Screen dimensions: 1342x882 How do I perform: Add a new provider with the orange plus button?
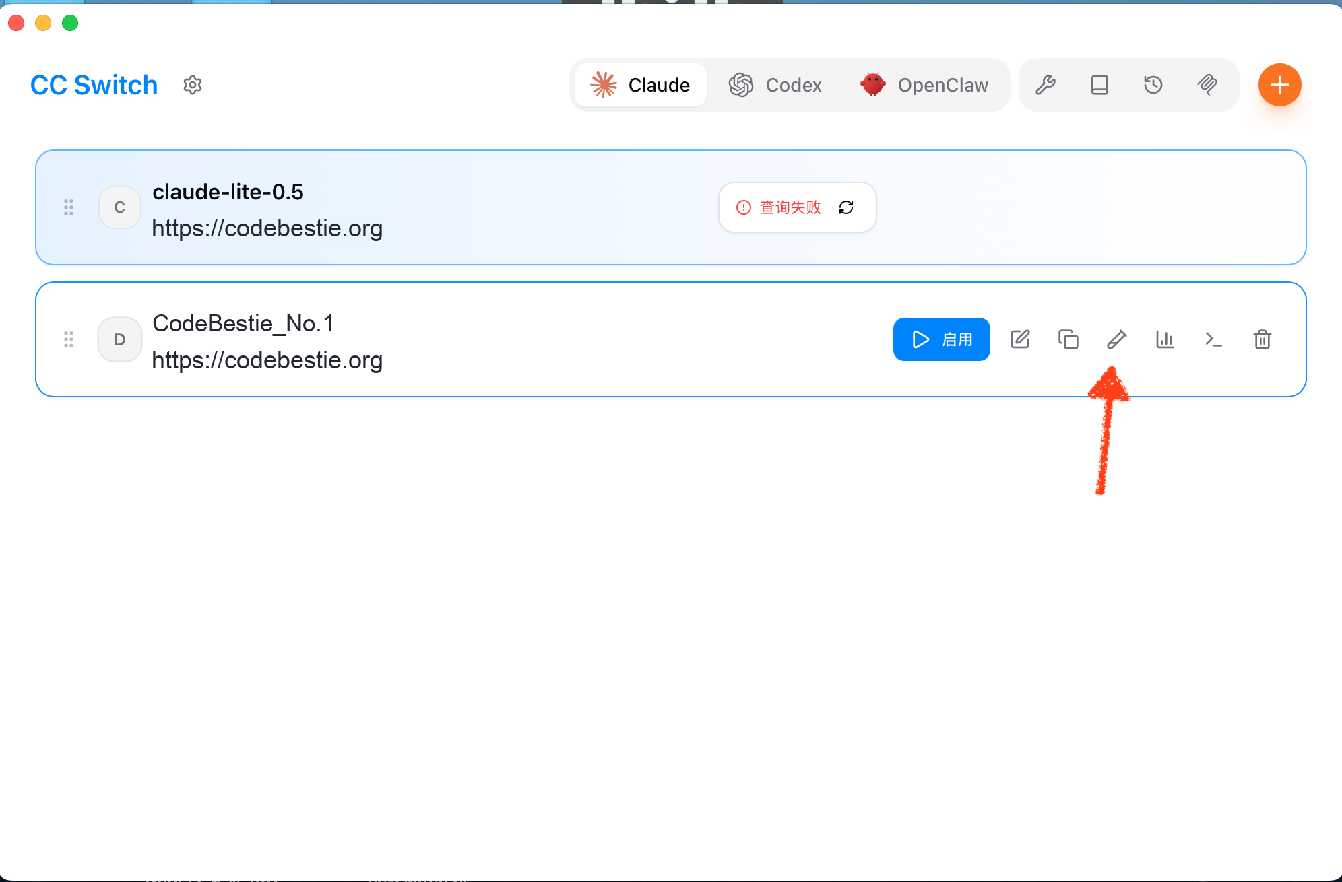click(x=1280, y=85)
